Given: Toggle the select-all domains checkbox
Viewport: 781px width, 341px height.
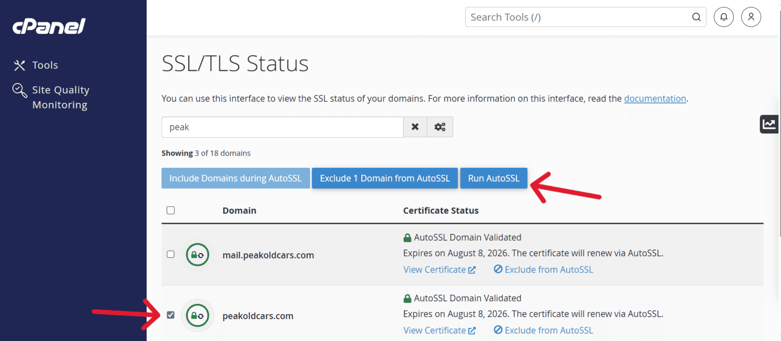Looking at the screenshot, I should (170, 210).
